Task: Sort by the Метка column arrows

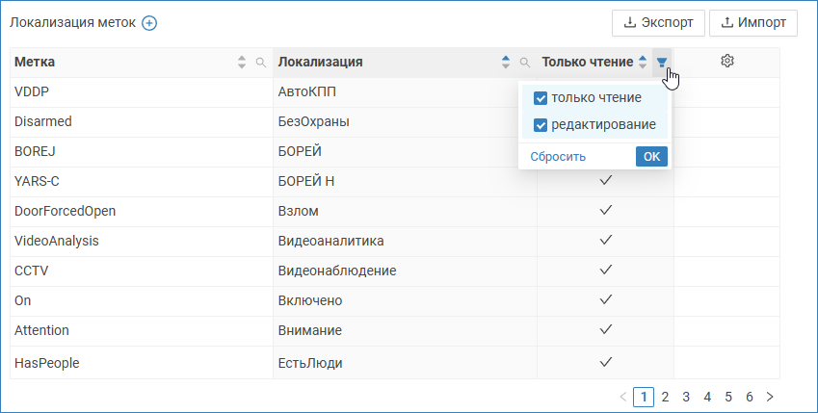Action: 242,63
